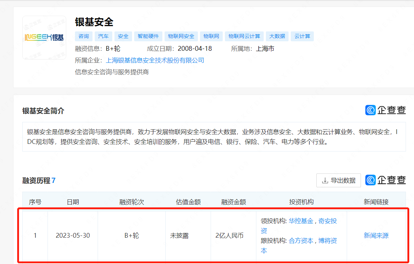Open investor link 华控基金
This screenshot has width=414, height=264.
301,221
